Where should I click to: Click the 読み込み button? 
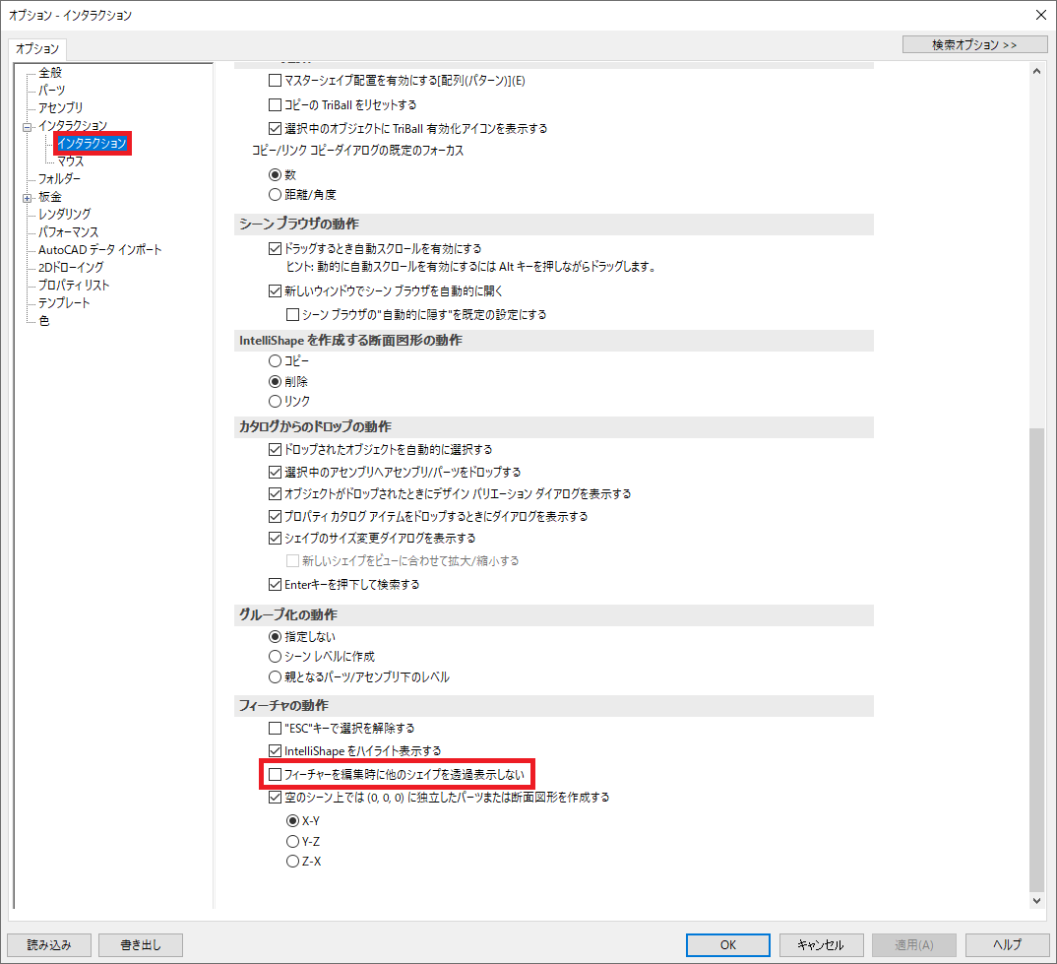tap(47, 944)
